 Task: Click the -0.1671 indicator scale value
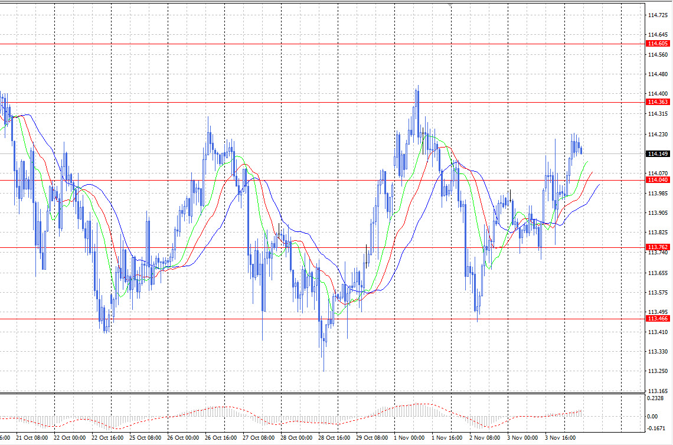pyautogui.click(x=656, y=428)
